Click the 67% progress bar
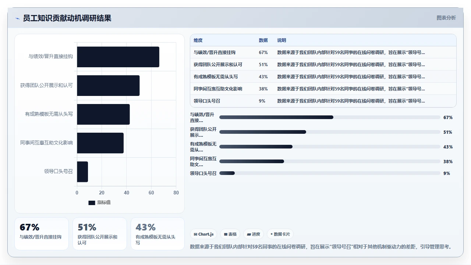471x265 pixels. 330,117
